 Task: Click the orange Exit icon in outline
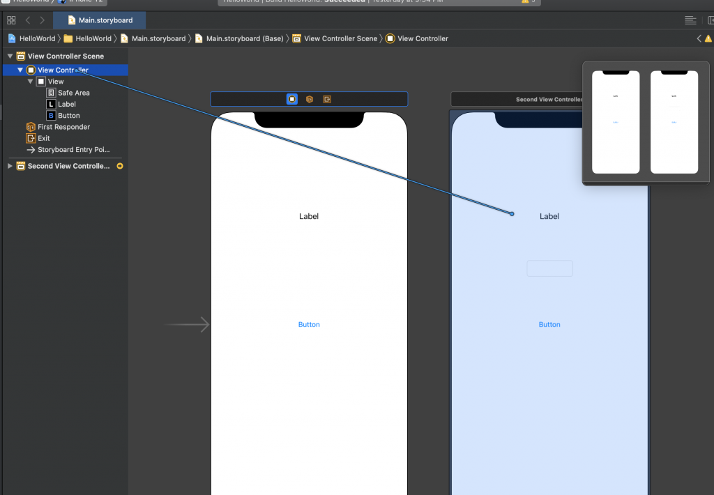tap(31, 139)
